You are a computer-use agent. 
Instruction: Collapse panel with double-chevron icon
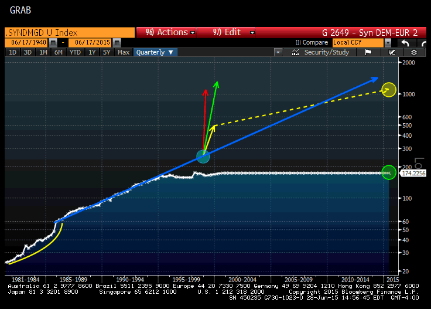(x=278, y=52)
